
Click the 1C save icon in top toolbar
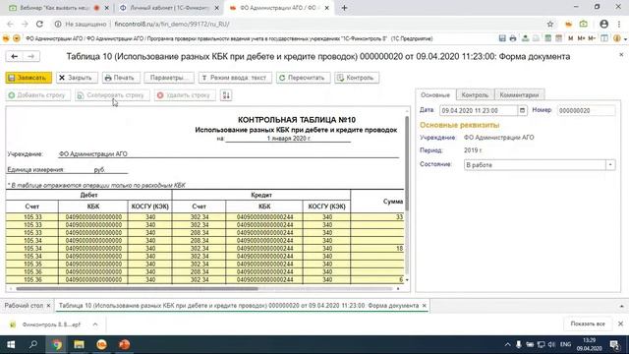(502, 38)
